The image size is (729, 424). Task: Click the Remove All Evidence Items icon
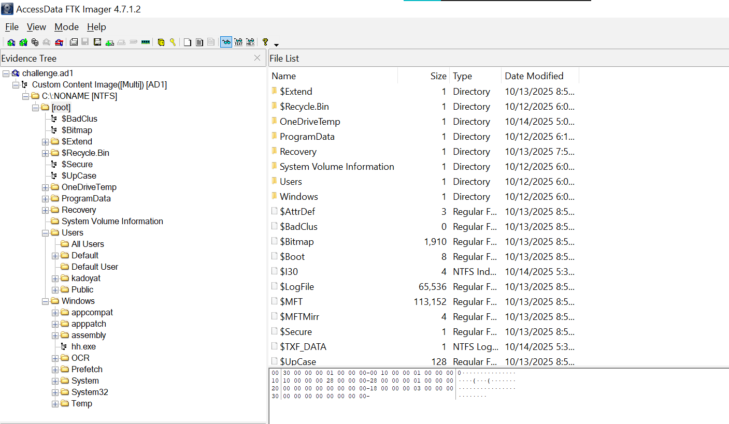tap(59, 42)
